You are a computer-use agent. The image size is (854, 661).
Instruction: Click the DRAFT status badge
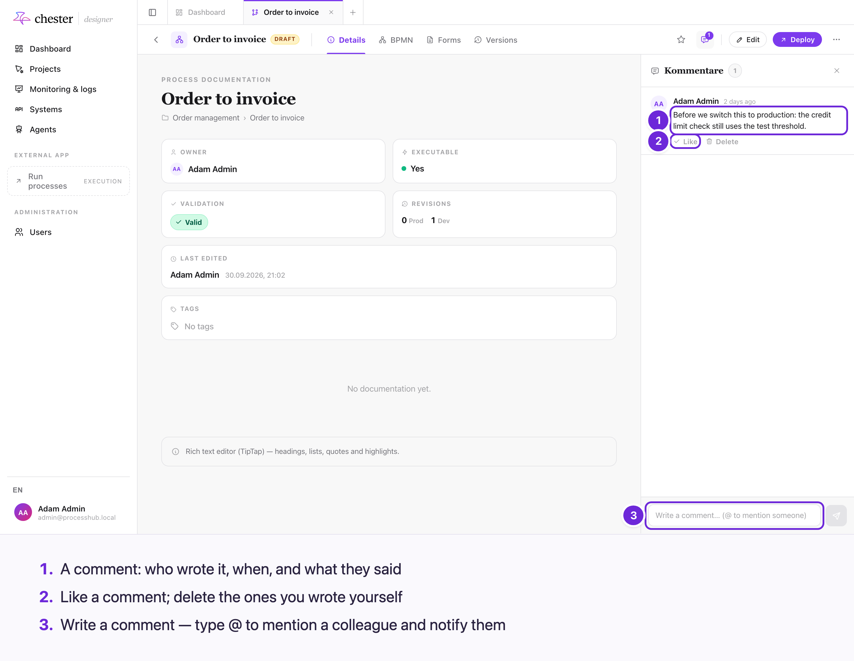click(x=285, y=39)
